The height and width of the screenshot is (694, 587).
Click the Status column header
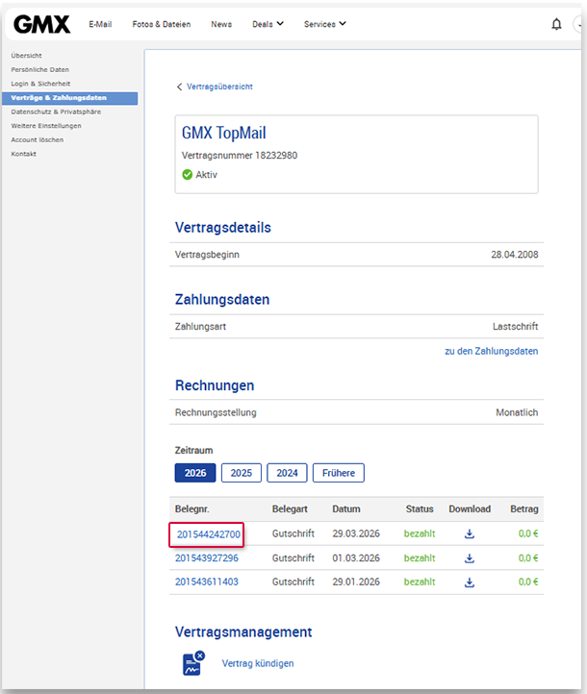(420, 509)
